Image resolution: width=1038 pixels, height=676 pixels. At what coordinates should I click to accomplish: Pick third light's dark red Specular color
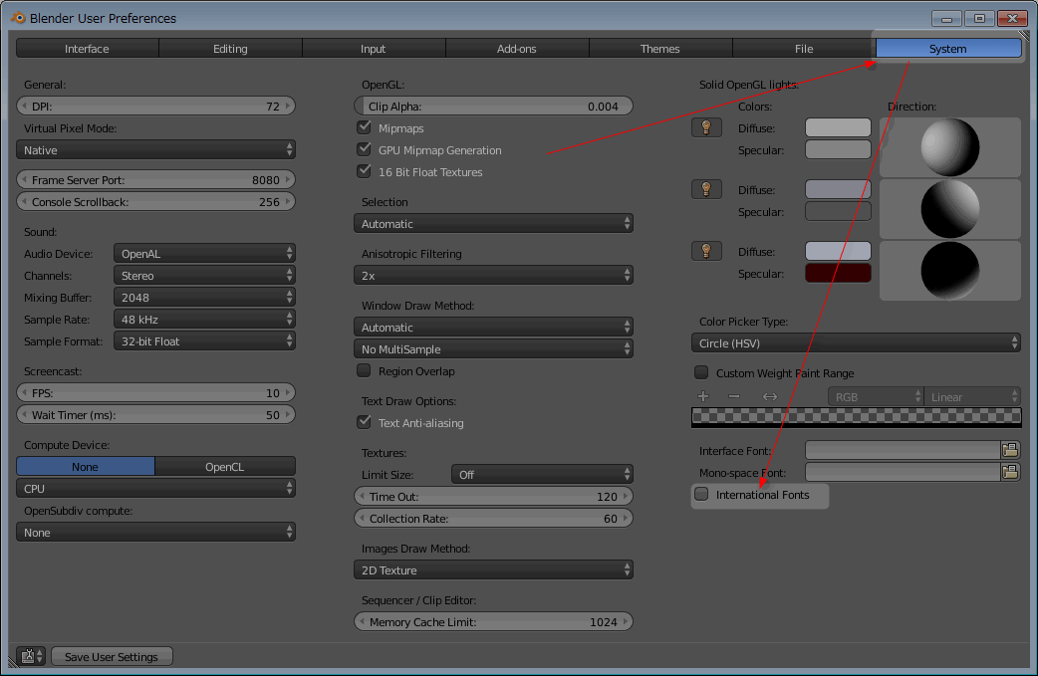coord(838,273)
